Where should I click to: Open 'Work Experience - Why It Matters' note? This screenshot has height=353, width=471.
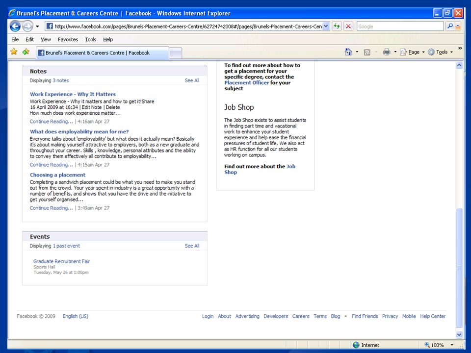tap(73, 94)
